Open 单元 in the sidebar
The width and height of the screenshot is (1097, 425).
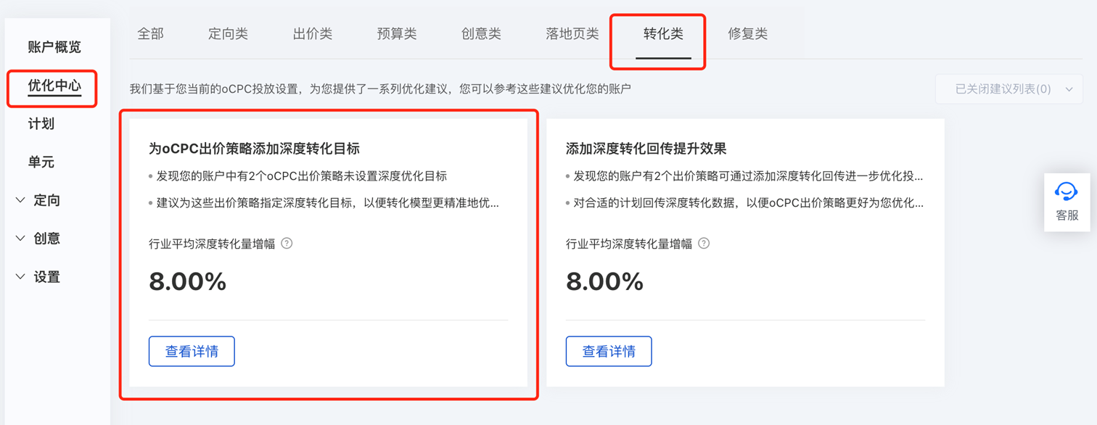point(41,162)
